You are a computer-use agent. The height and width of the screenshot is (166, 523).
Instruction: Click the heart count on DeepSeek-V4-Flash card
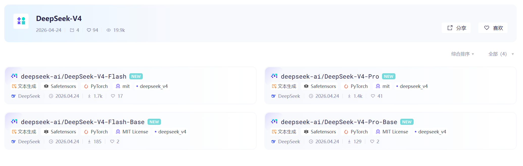120,96
